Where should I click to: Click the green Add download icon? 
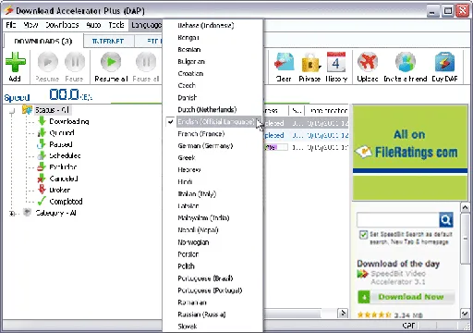point(16,62)
